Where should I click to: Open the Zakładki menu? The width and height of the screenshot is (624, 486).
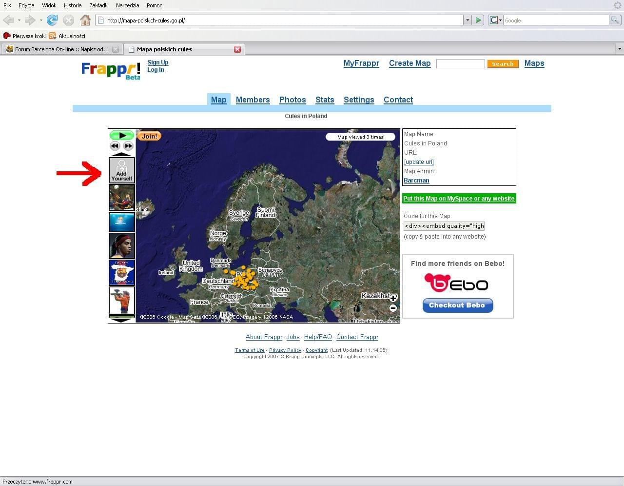click(99, 5)
